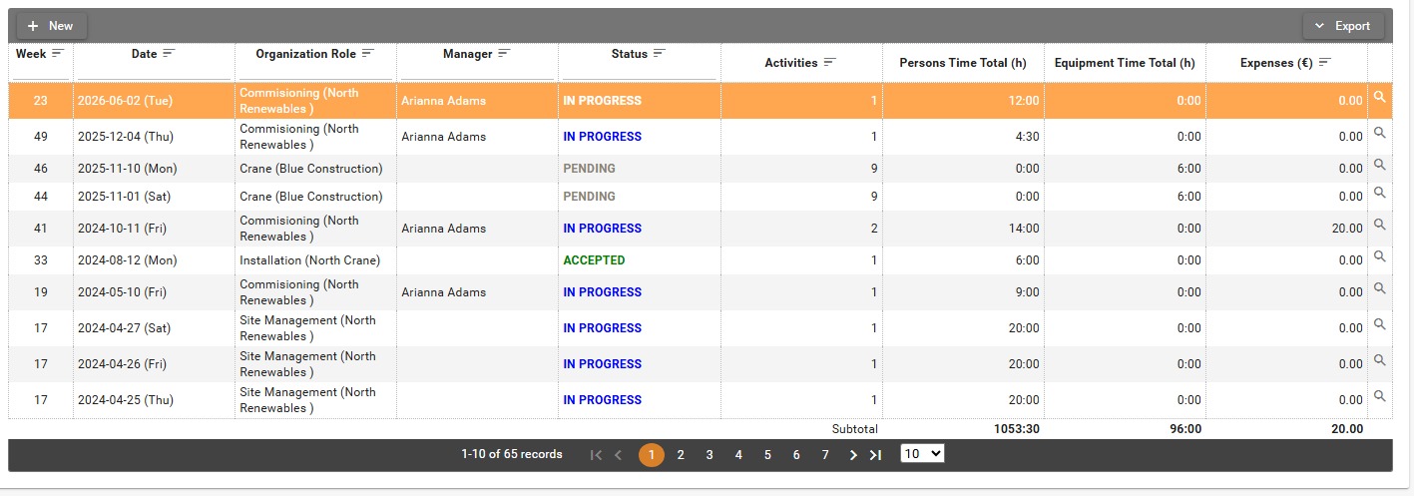This screenshot has height=496, width=1414.
Task: Open details magnifier for 2025-12-04 row
Action: [1380, 133]
